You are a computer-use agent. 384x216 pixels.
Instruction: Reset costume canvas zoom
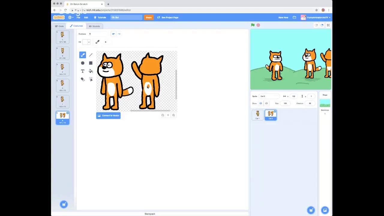(x=168, y=115)
